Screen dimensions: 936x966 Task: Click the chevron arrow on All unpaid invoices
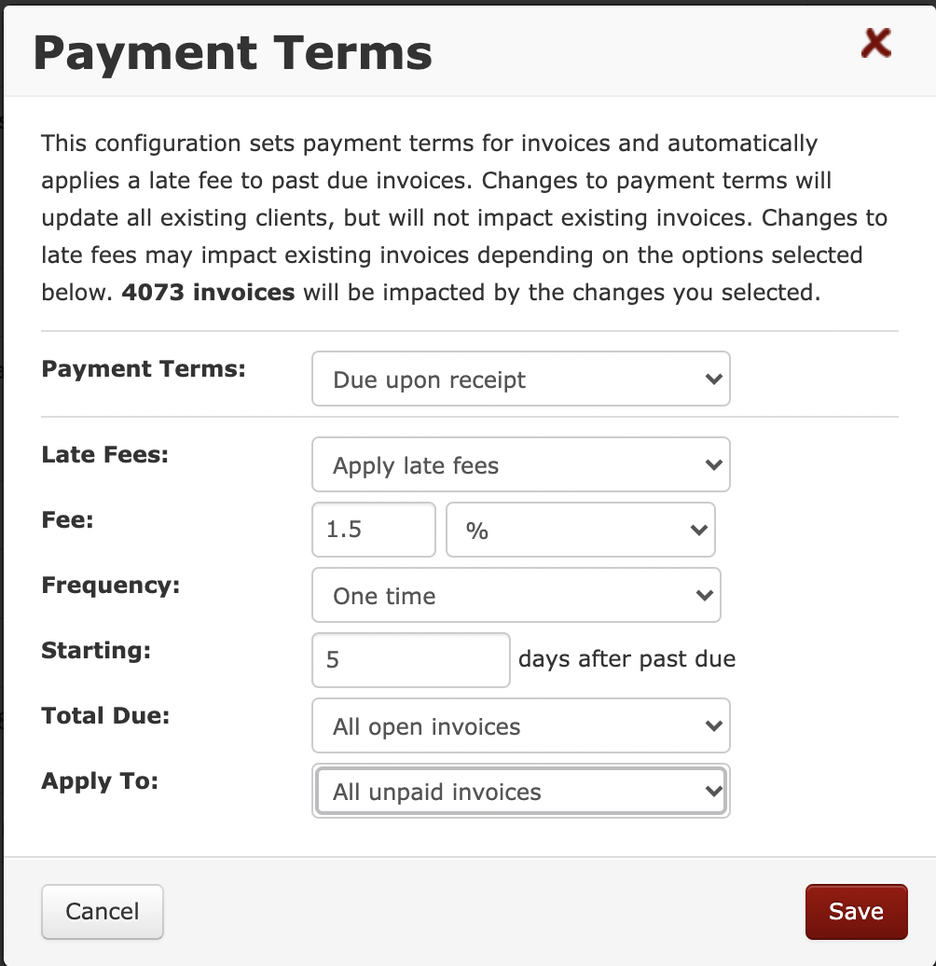[x=714, y=791]
